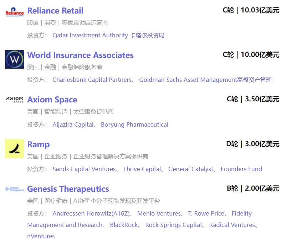287x244 pixels.
Task: Open the Ramp company title link
Action: [38, 144]
